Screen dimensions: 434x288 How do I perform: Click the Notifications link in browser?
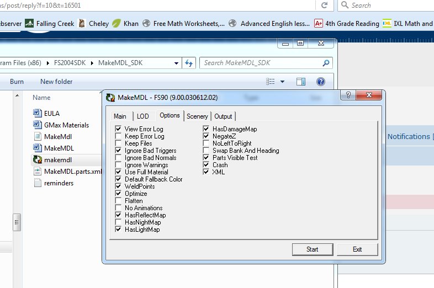409,136
